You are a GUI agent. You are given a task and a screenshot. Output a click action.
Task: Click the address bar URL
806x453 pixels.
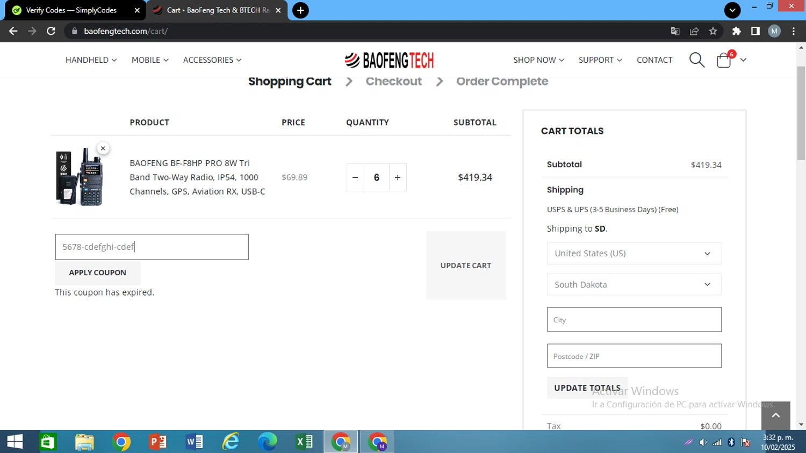point(126,31)
